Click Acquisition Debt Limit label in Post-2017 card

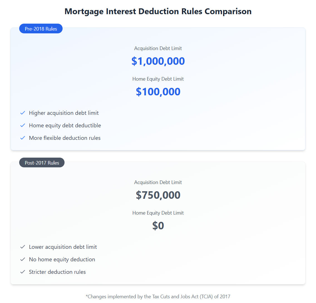(x=158, y=182)
